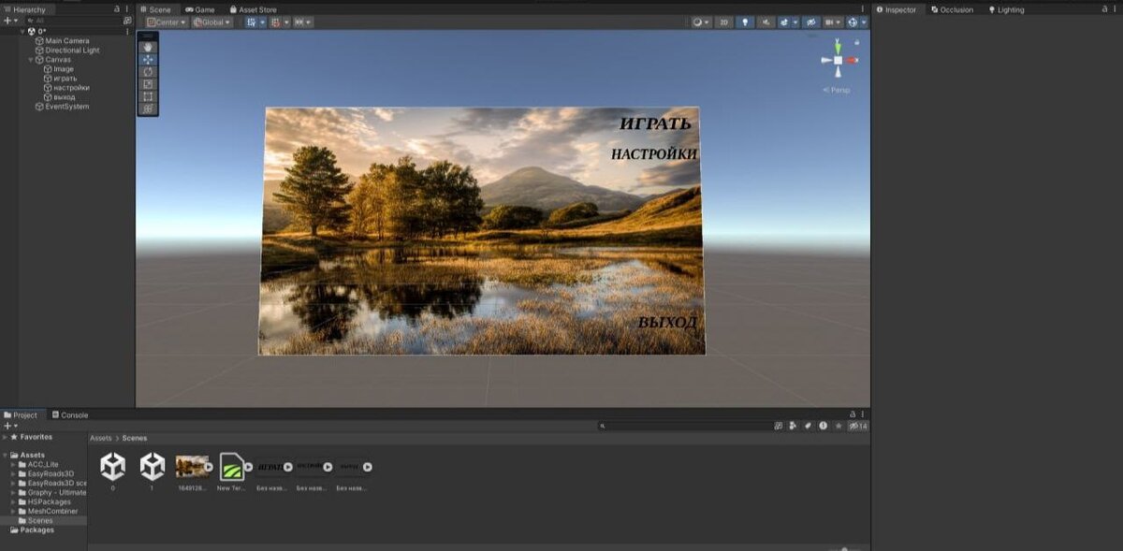Click the scene orientation gizmo red X axis
Image resolution: width=1123 pixels, height=551 pixels.
850,60
